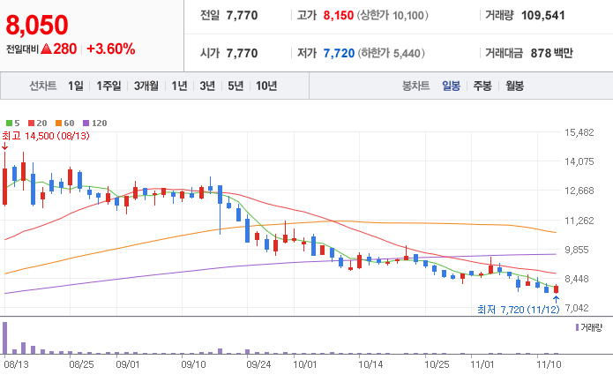Click the 상한가 10,100 text
The width and height of the screenshot is (613, 382).
392,16
